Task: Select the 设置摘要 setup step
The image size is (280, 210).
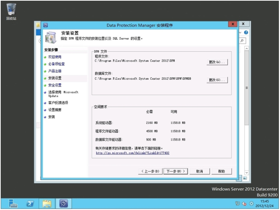Action: (x=55, y=110)
